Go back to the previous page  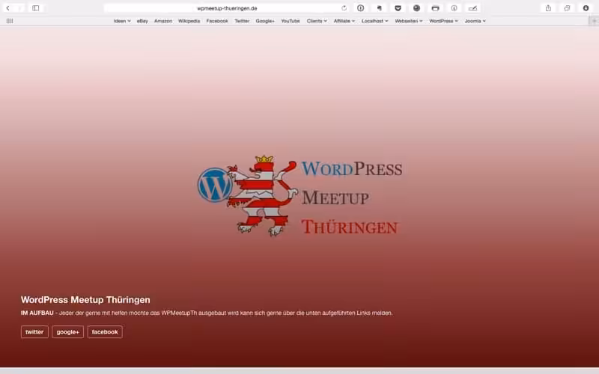(x=7, y=8)
